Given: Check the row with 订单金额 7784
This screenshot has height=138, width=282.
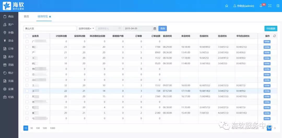Looking at the screenshot, I should pyautogui.click(x=27, y=47).
